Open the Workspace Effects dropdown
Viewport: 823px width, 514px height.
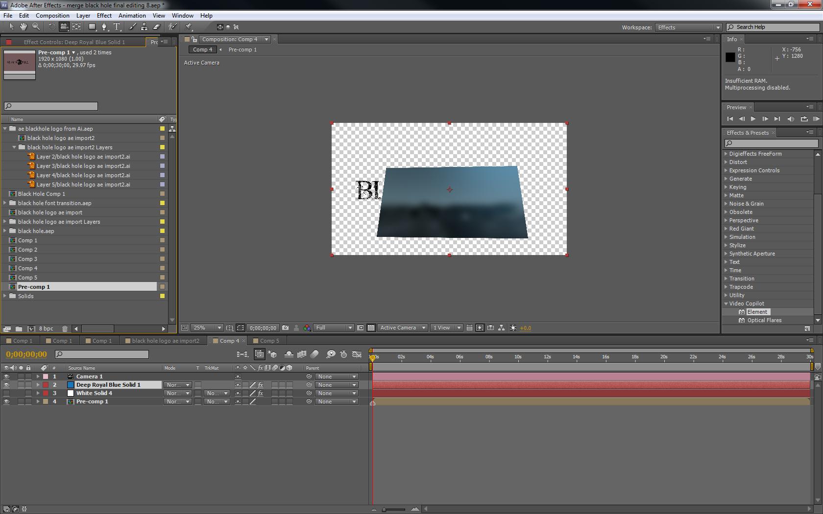[x=688, y=27]
